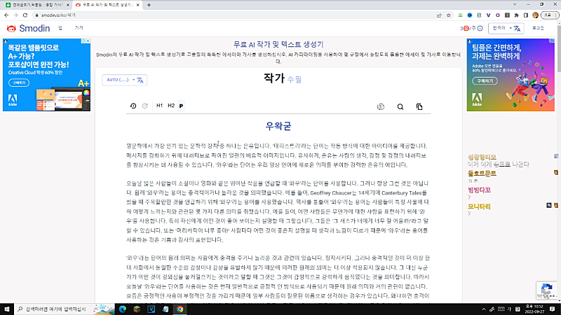Open the AUTO language dropdown
Image resolution: width=561 pixels, height=315 pixels.
tap(125, 80)
